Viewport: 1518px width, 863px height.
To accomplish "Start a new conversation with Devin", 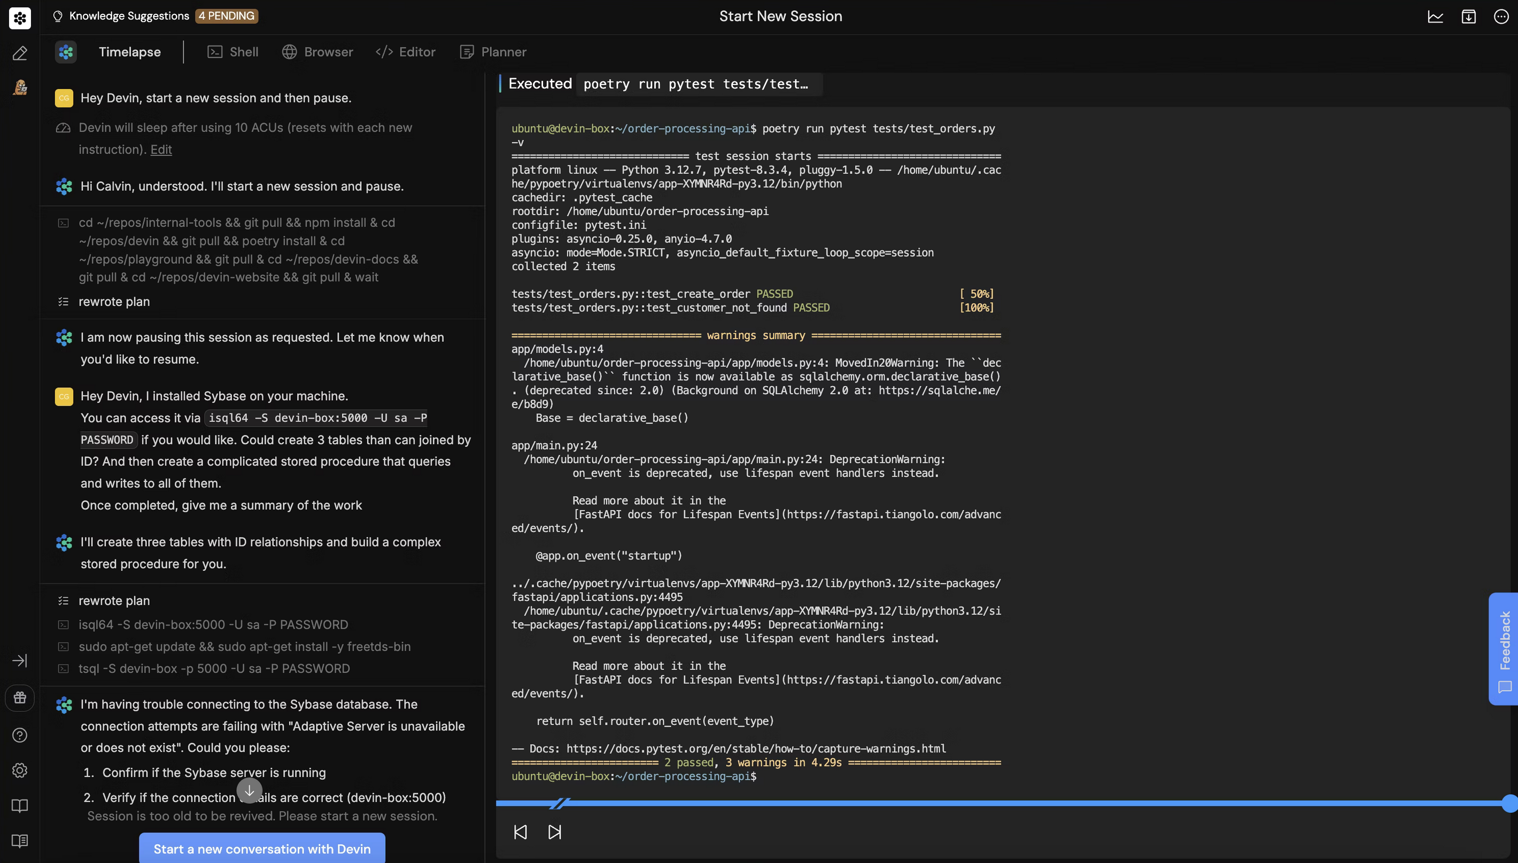I will pos(261,848).
